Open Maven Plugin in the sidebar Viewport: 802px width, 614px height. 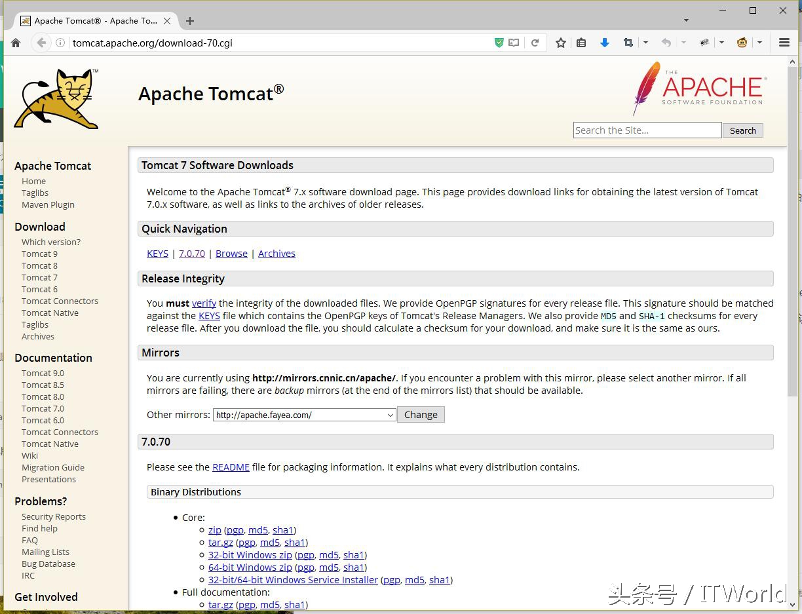(x=48, y=204)
